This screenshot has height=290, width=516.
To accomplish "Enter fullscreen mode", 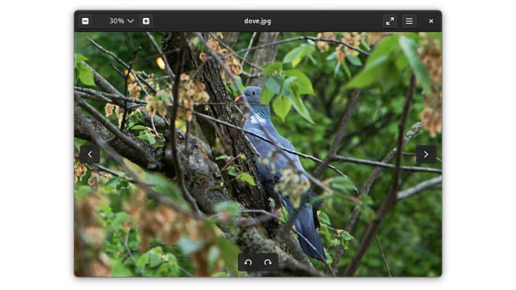I will (390, 21).
